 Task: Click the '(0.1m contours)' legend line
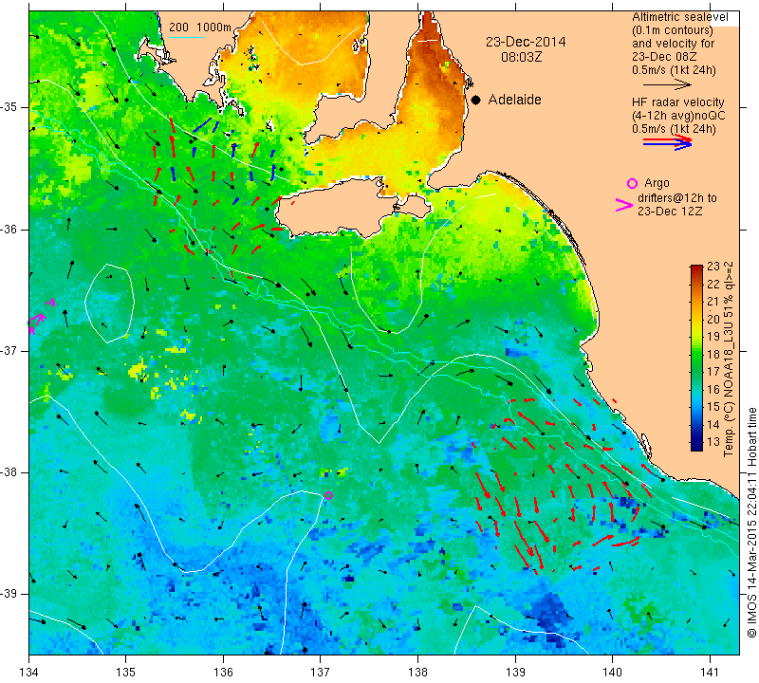(673, 30)
